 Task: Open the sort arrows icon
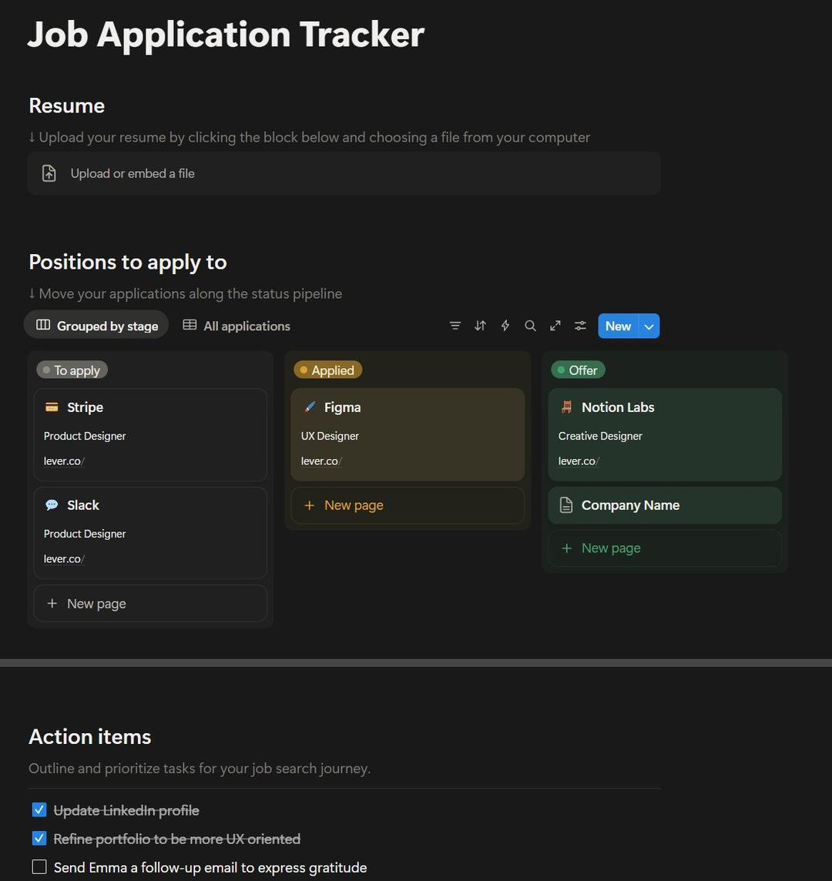tap(480, 326)
